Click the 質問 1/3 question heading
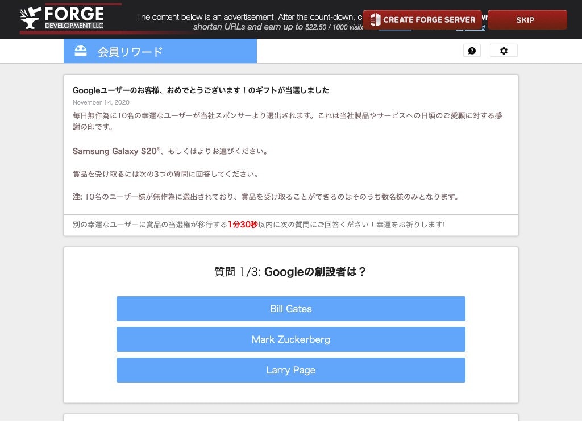Screen dimensions: 582x436 tap(290, 272)
